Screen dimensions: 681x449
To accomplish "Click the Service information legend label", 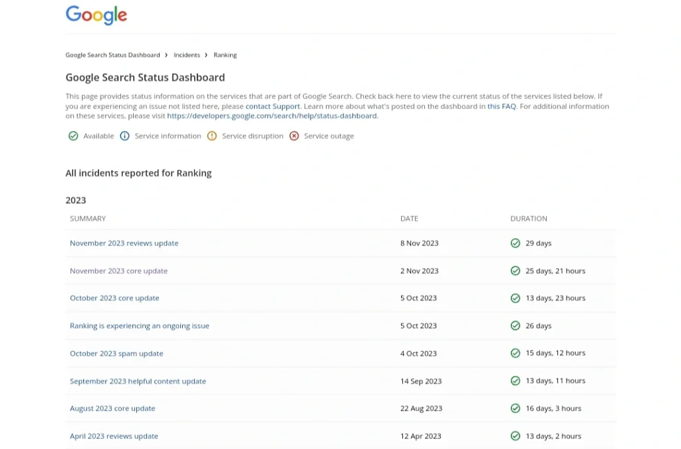I will tap(168, 136).
